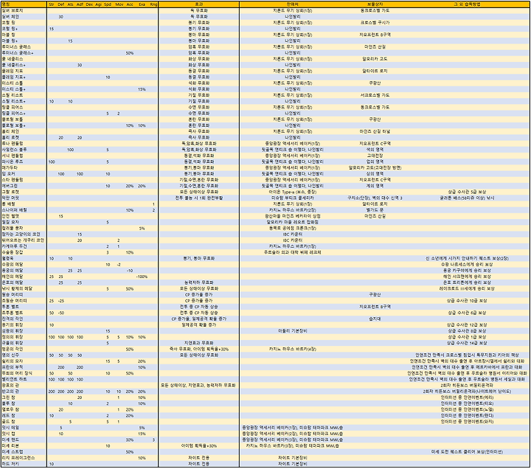Click the Eva value -100% in the table
531x469 pixels.
point(142,277)
